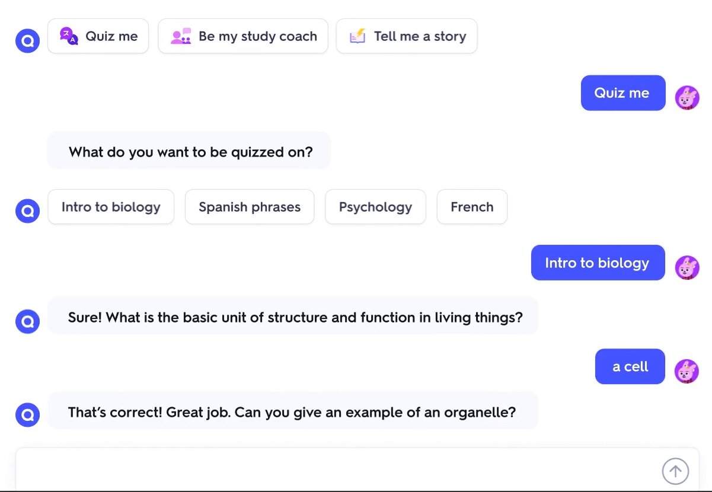Click the book icon on Tell me a story
Screen dimensions: 712x492
pos(357,36)
